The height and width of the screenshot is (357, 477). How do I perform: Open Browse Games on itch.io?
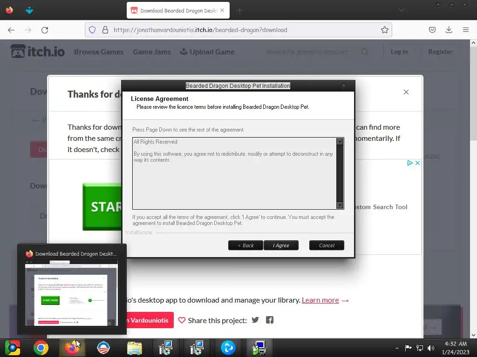pos(99,52)
